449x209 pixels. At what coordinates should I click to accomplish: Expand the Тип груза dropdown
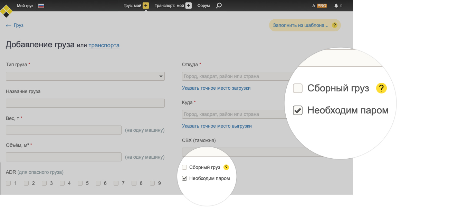85,76
